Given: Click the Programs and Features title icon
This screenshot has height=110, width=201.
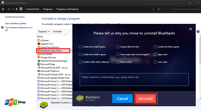Looking at the screenshot, I should [x=3, y=3].
